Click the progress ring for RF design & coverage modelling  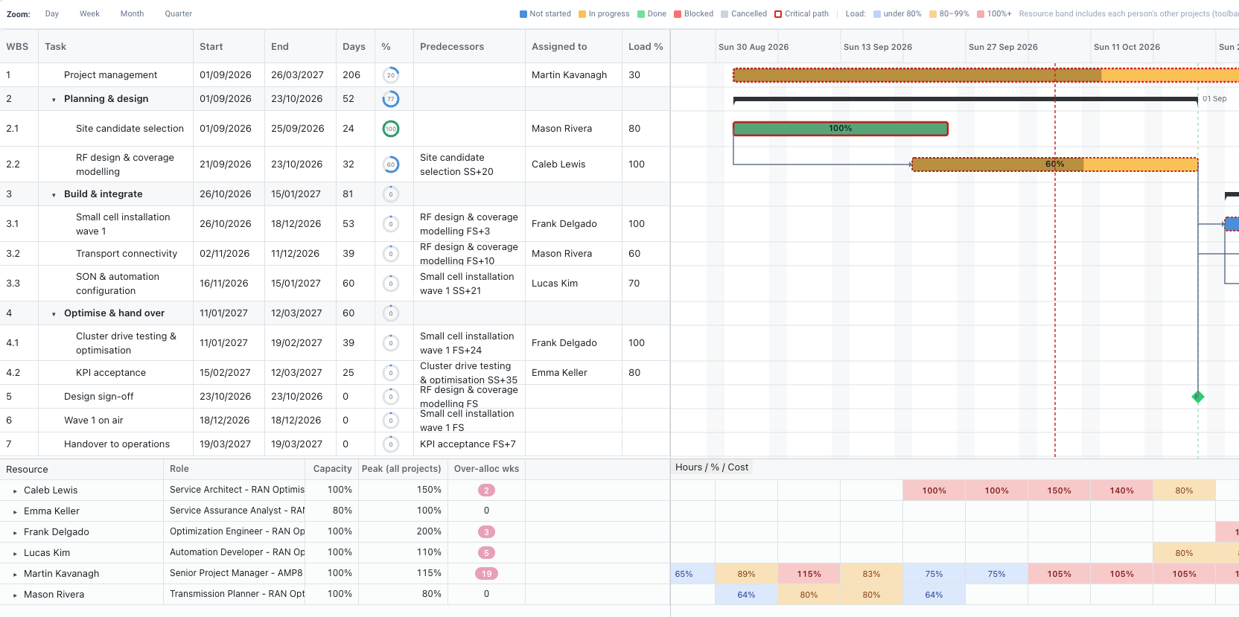pos(391,164)
